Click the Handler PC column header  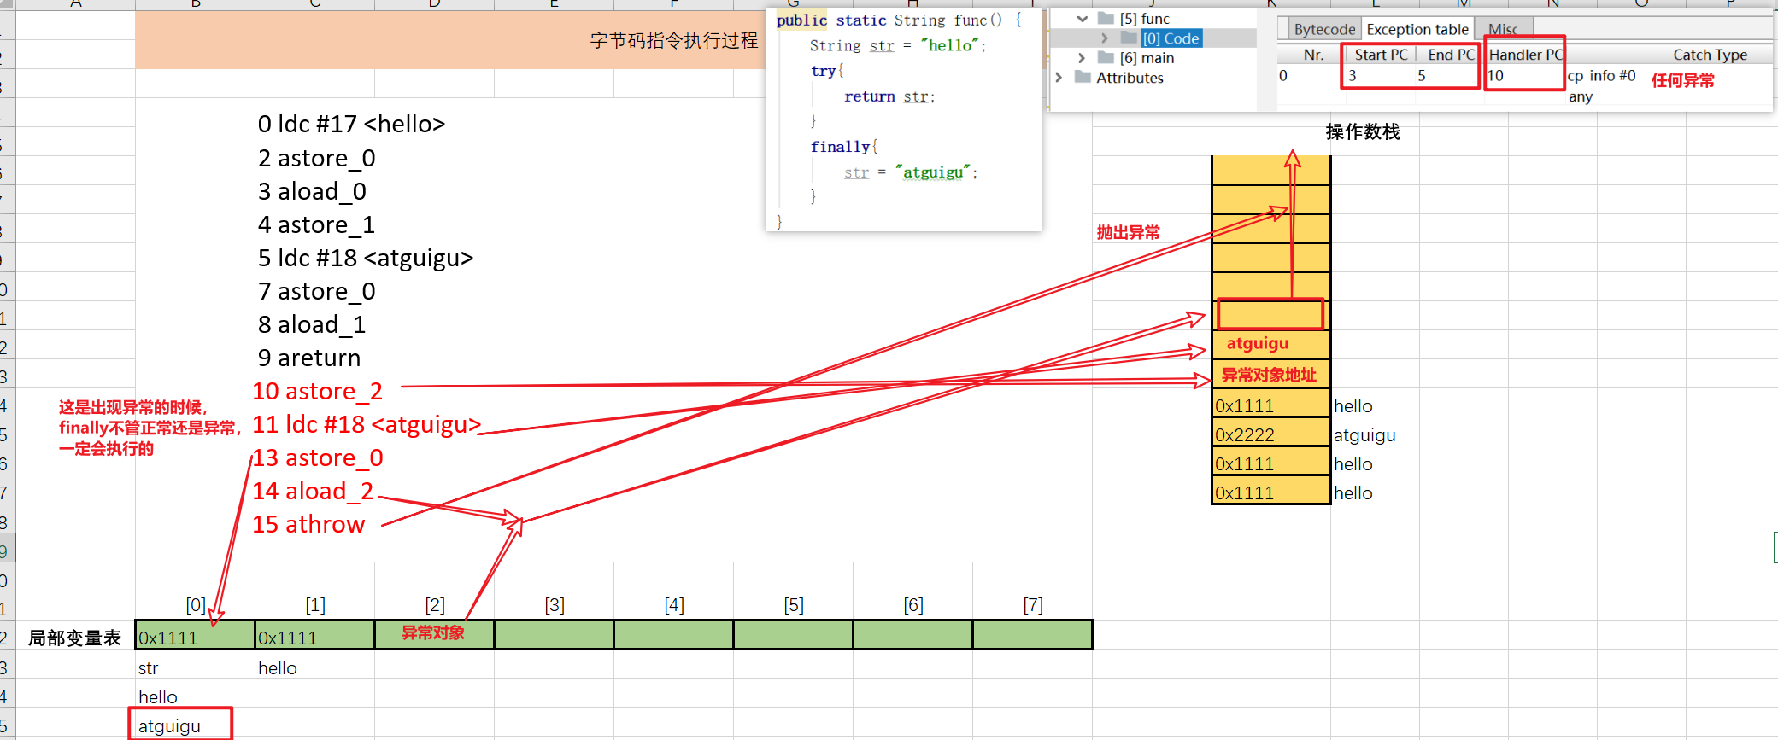(x=1525, y=55)
